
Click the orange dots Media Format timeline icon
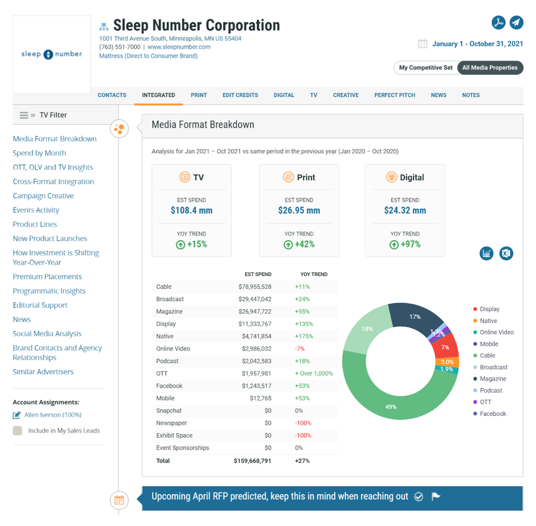[119, 129]
